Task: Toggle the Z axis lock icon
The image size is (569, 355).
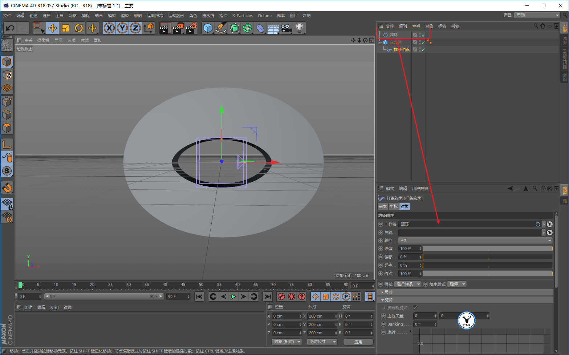Action: 135,28
